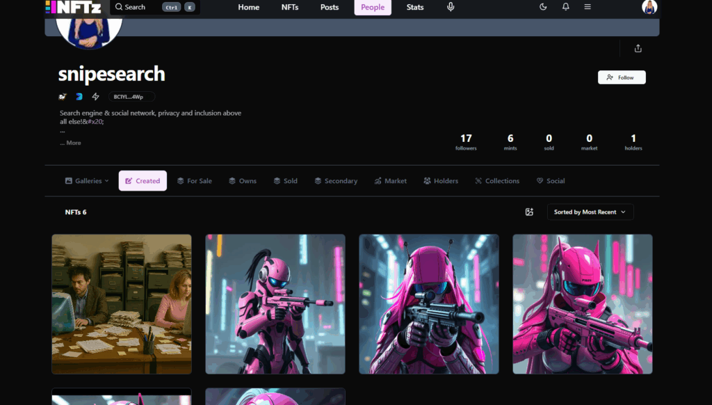This screenshot has width=712, height=405.
Task: Open the office paperwork NFT thumbnail
Action: [122, 304]
